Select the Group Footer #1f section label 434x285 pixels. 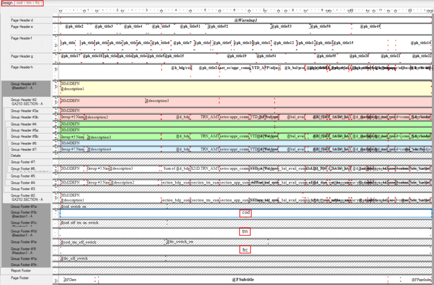pyautogui.click(x=24, y=251)
